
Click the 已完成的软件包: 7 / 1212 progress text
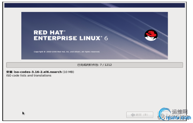pos(95,65)
